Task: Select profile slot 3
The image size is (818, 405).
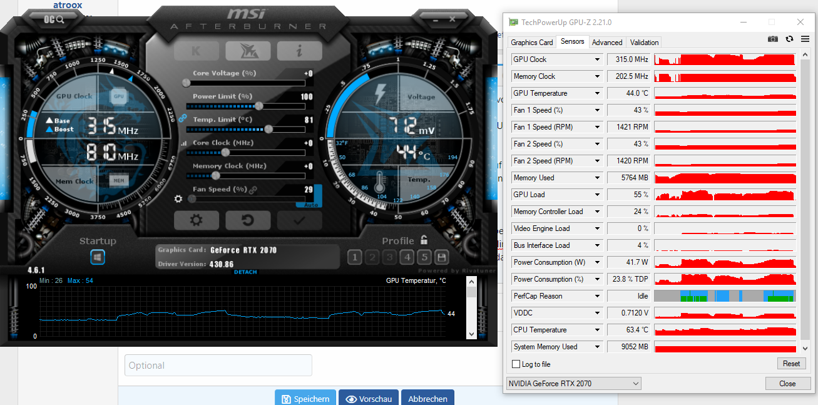Action: [390, 257]
